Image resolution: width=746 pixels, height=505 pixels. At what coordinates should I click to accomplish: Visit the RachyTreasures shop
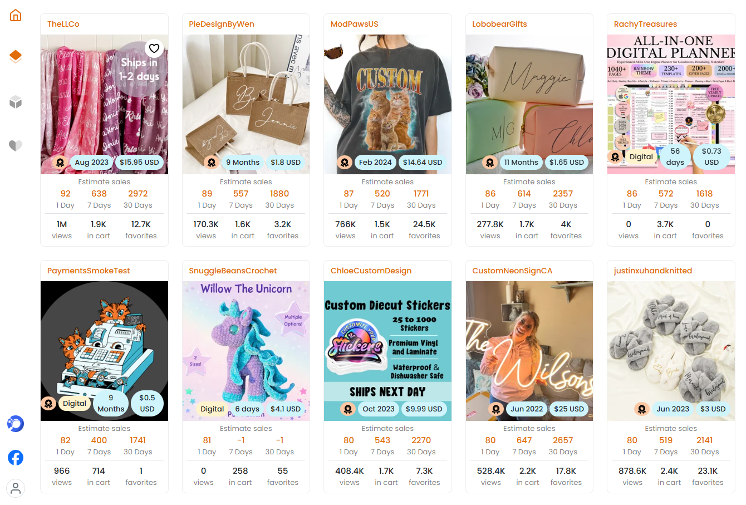pos(645,24)
